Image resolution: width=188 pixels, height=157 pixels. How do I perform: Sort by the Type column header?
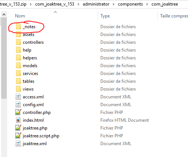click(x=105, y=16)
